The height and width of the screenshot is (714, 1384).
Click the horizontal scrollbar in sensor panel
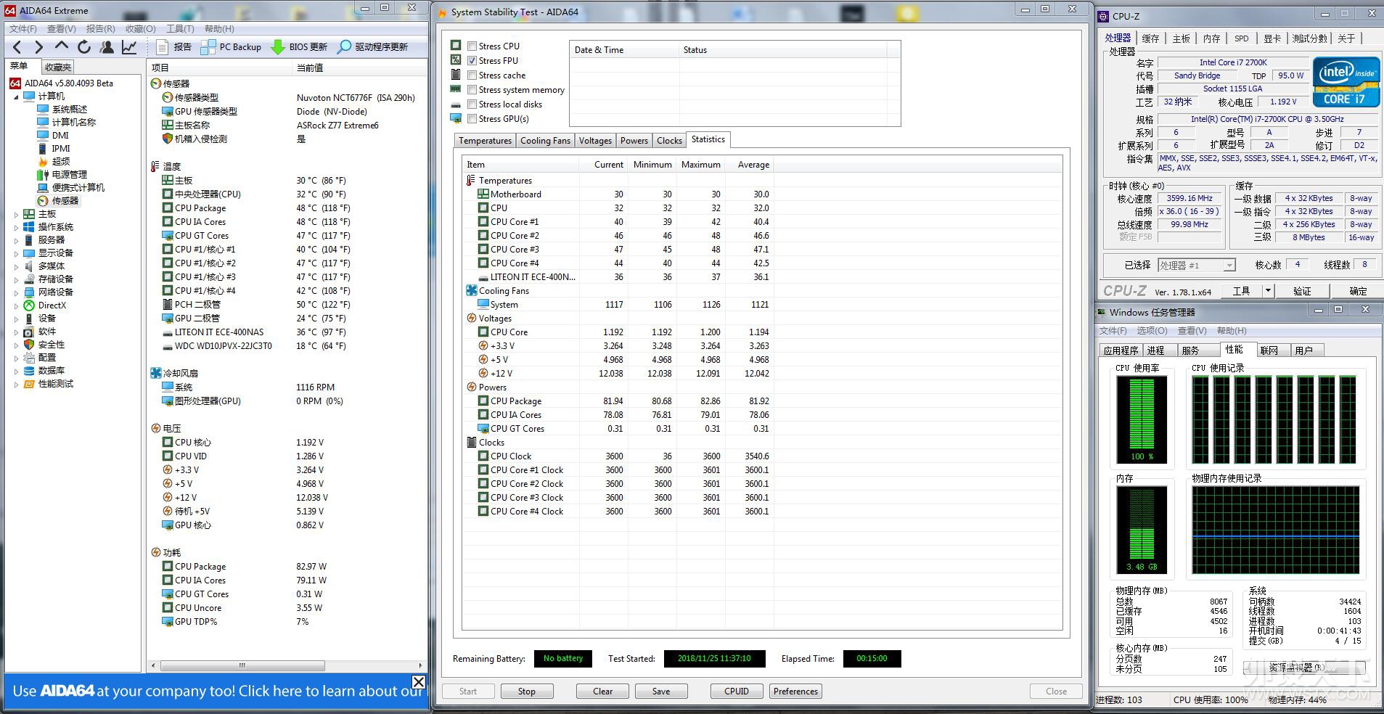[x=242, y=665]
